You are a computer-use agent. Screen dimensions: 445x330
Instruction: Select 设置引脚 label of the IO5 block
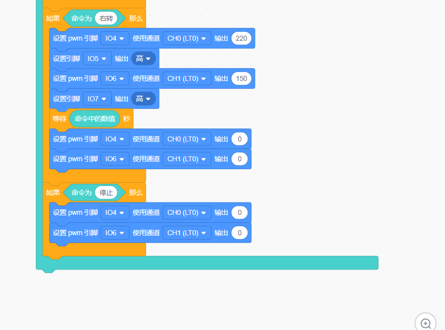[66, 59]
